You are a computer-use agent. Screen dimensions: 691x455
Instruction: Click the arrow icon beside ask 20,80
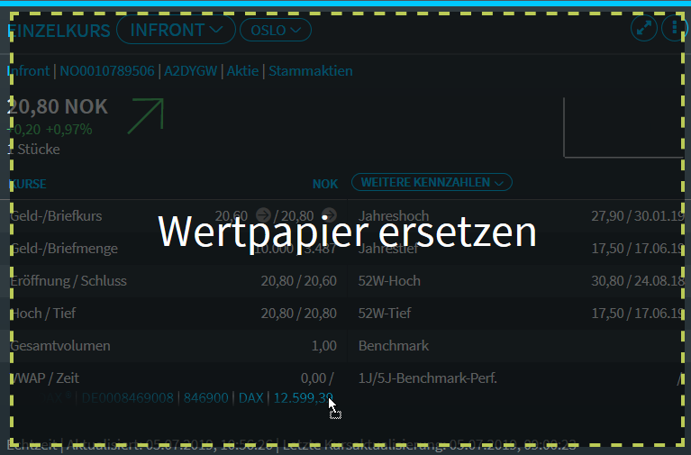(329, 214)
